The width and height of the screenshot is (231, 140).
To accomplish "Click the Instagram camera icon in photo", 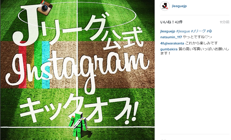I will point(45,8).
